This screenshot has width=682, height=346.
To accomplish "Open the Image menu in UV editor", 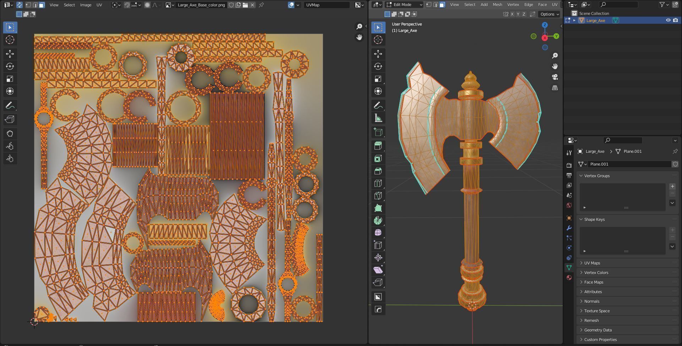I will [x=86, y=5].
